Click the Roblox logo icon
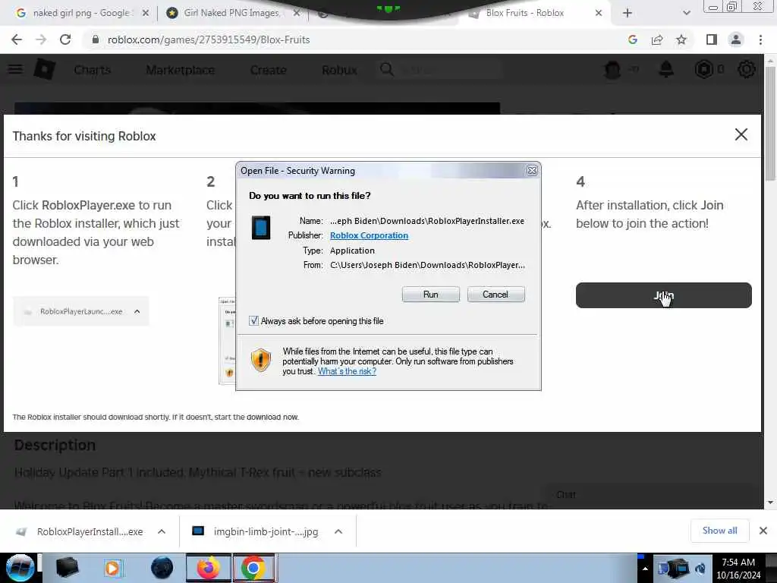This screenshot has height=583, width=777. point(44,69)
